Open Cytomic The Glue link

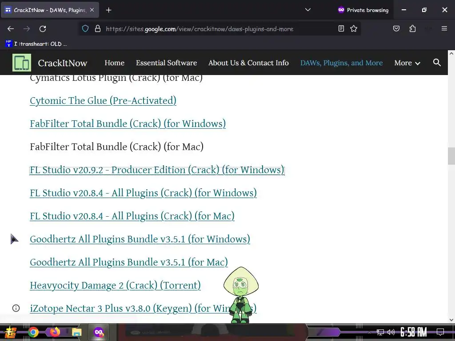coord(103,101)
